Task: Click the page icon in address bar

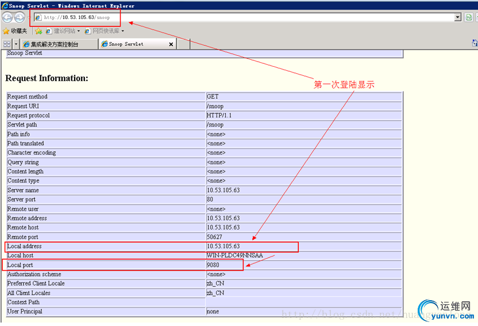Action: [x=38, y=17]
